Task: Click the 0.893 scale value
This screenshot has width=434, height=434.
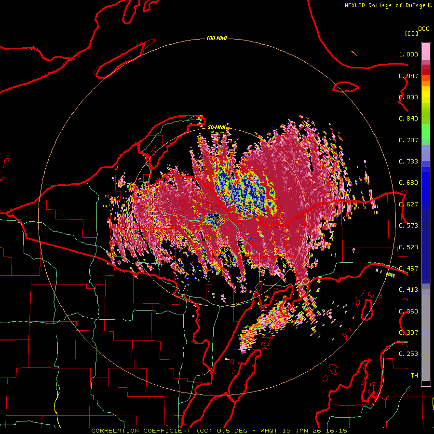Action: click(x=408, y=97)
